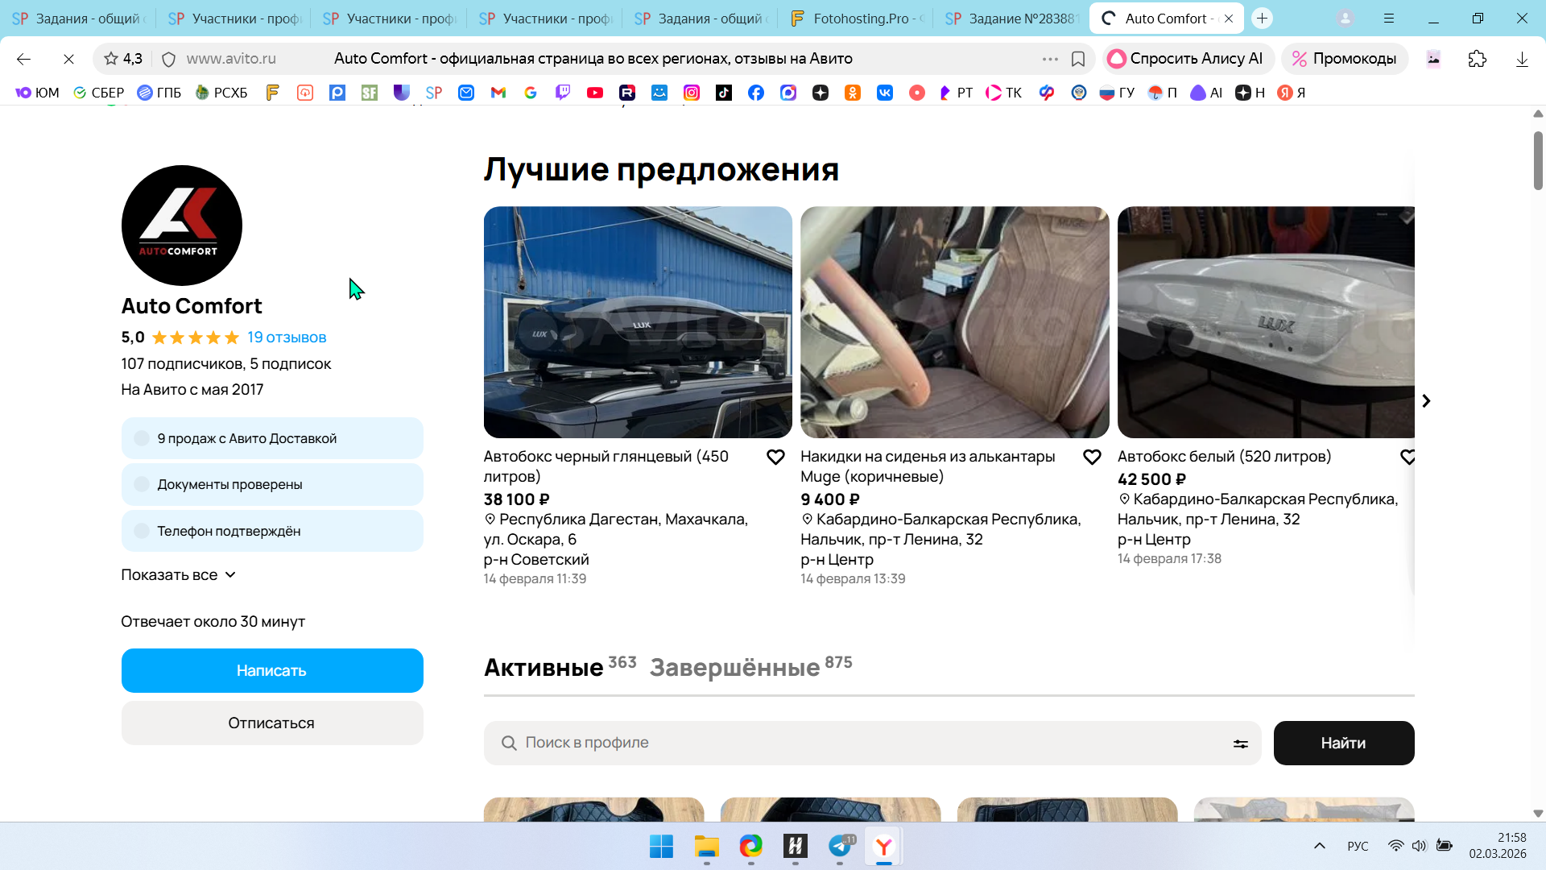1546x870 pixels.
Task: Stop page loading with X button
Action: pyautogui.click(x=68, y=59)
